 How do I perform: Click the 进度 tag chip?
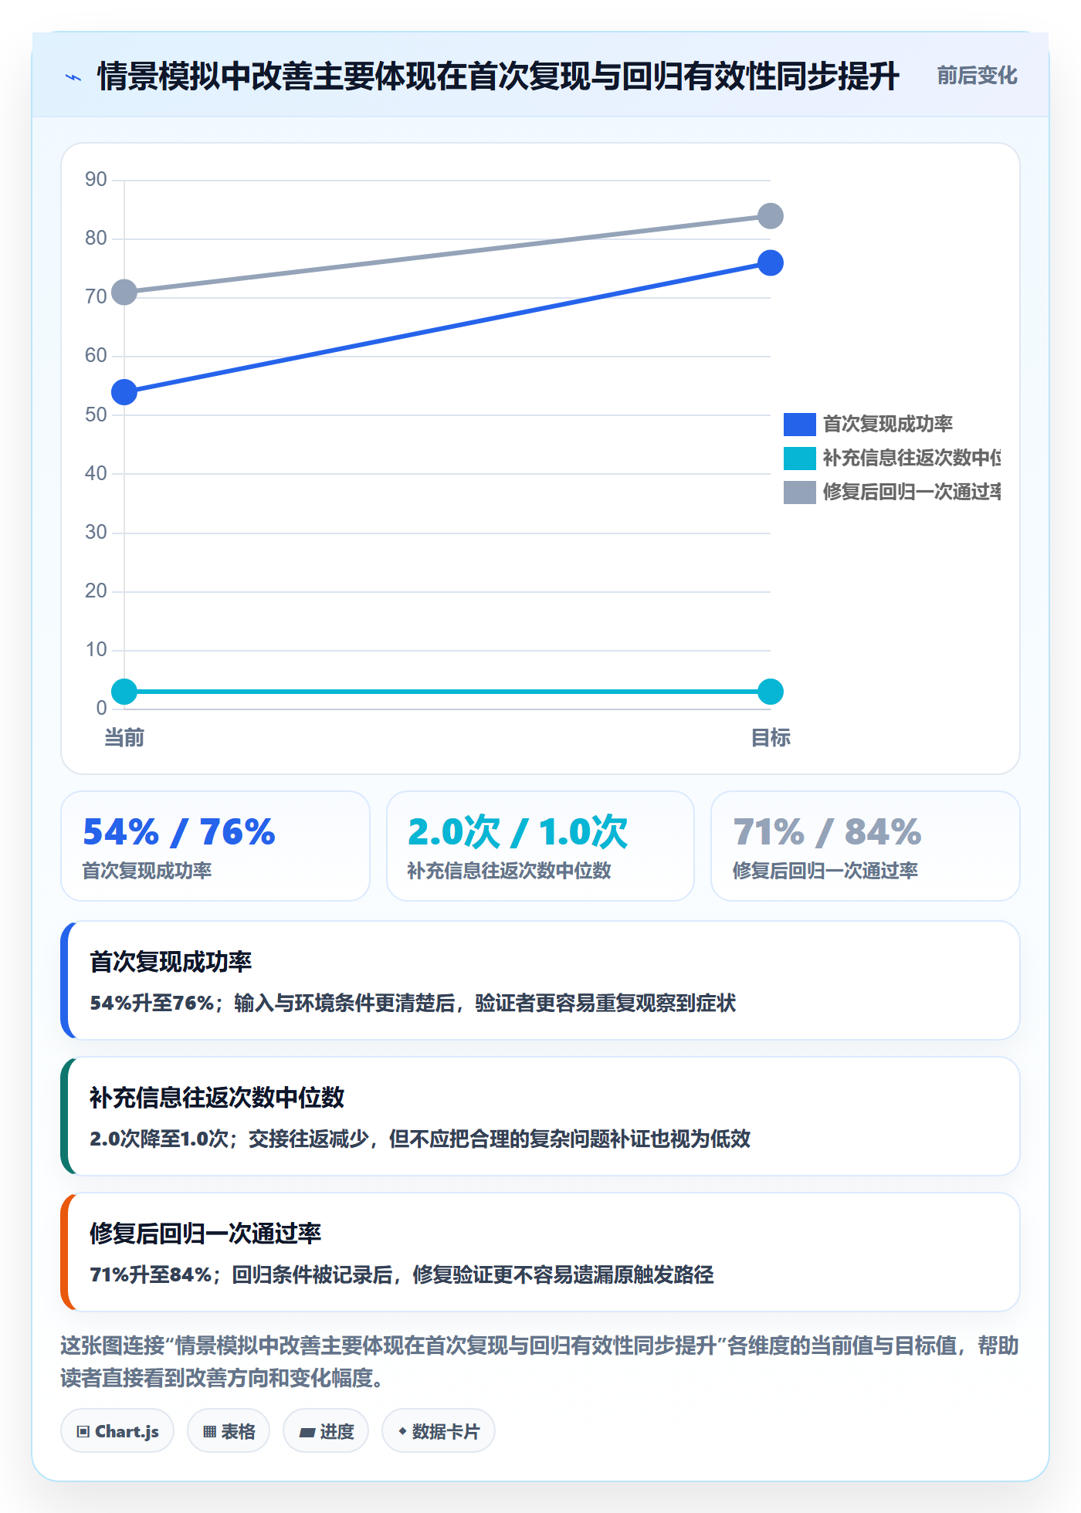pyautogui.click(x=326, y=1431)
